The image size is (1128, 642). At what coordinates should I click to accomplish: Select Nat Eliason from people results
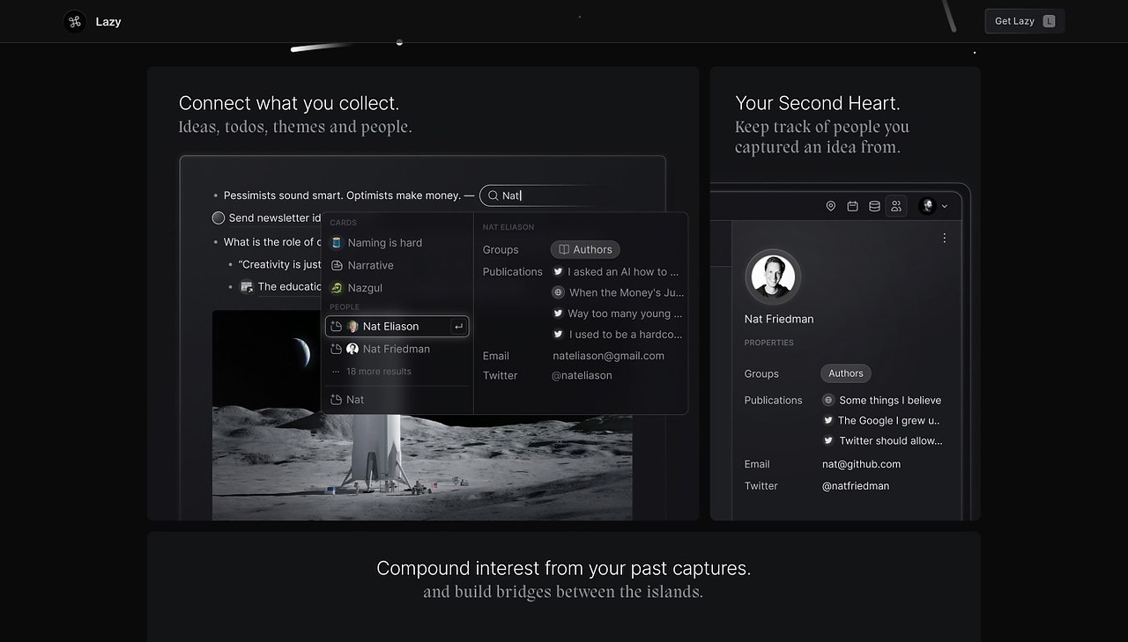click(x=390, y=327)
